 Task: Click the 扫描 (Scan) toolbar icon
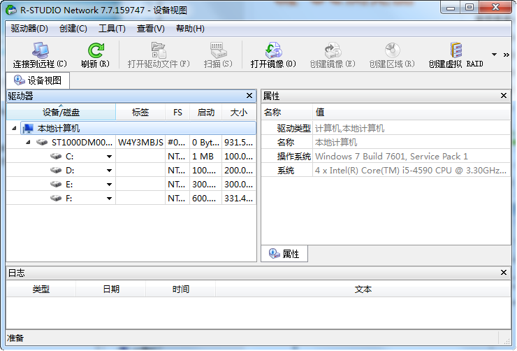(x=217, y=51)
